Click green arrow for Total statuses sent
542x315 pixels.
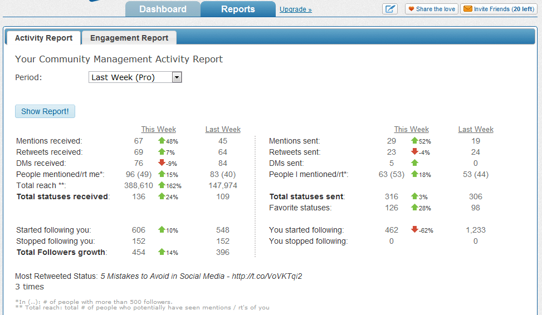coord(414,196)
